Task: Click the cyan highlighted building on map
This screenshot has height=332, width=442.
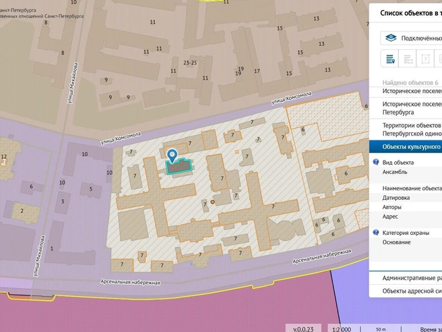Action: point(179,168)
